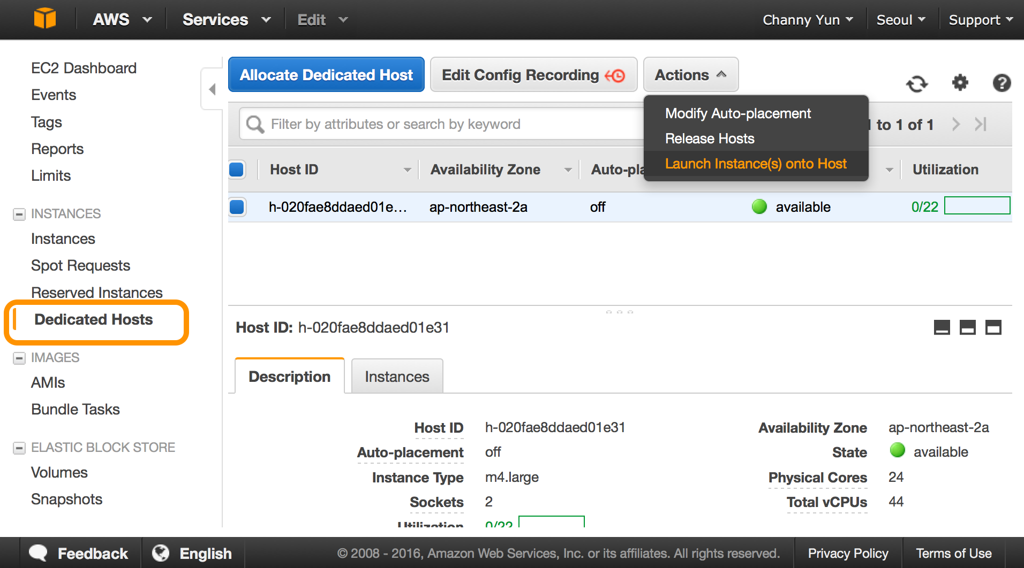Click green State indicator in Description

pyautogui.click(x=898, y=450)
